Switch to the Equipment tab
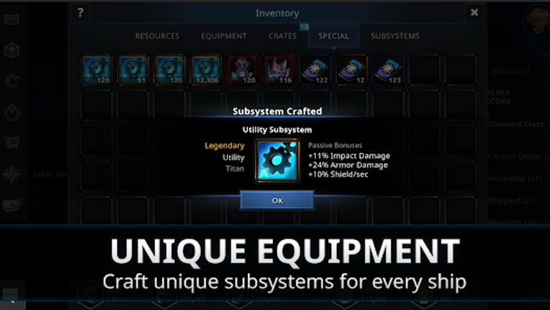The height and width of the screenshot is (310, 550). (224, 36)
